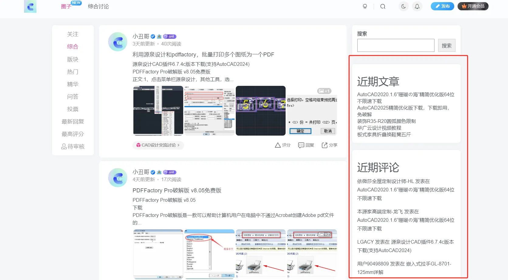The height and width of the screenshot is (280, 508).
Task: Open first thumbnail of the PDFFactory Pro post
Action: click(158, 254)
